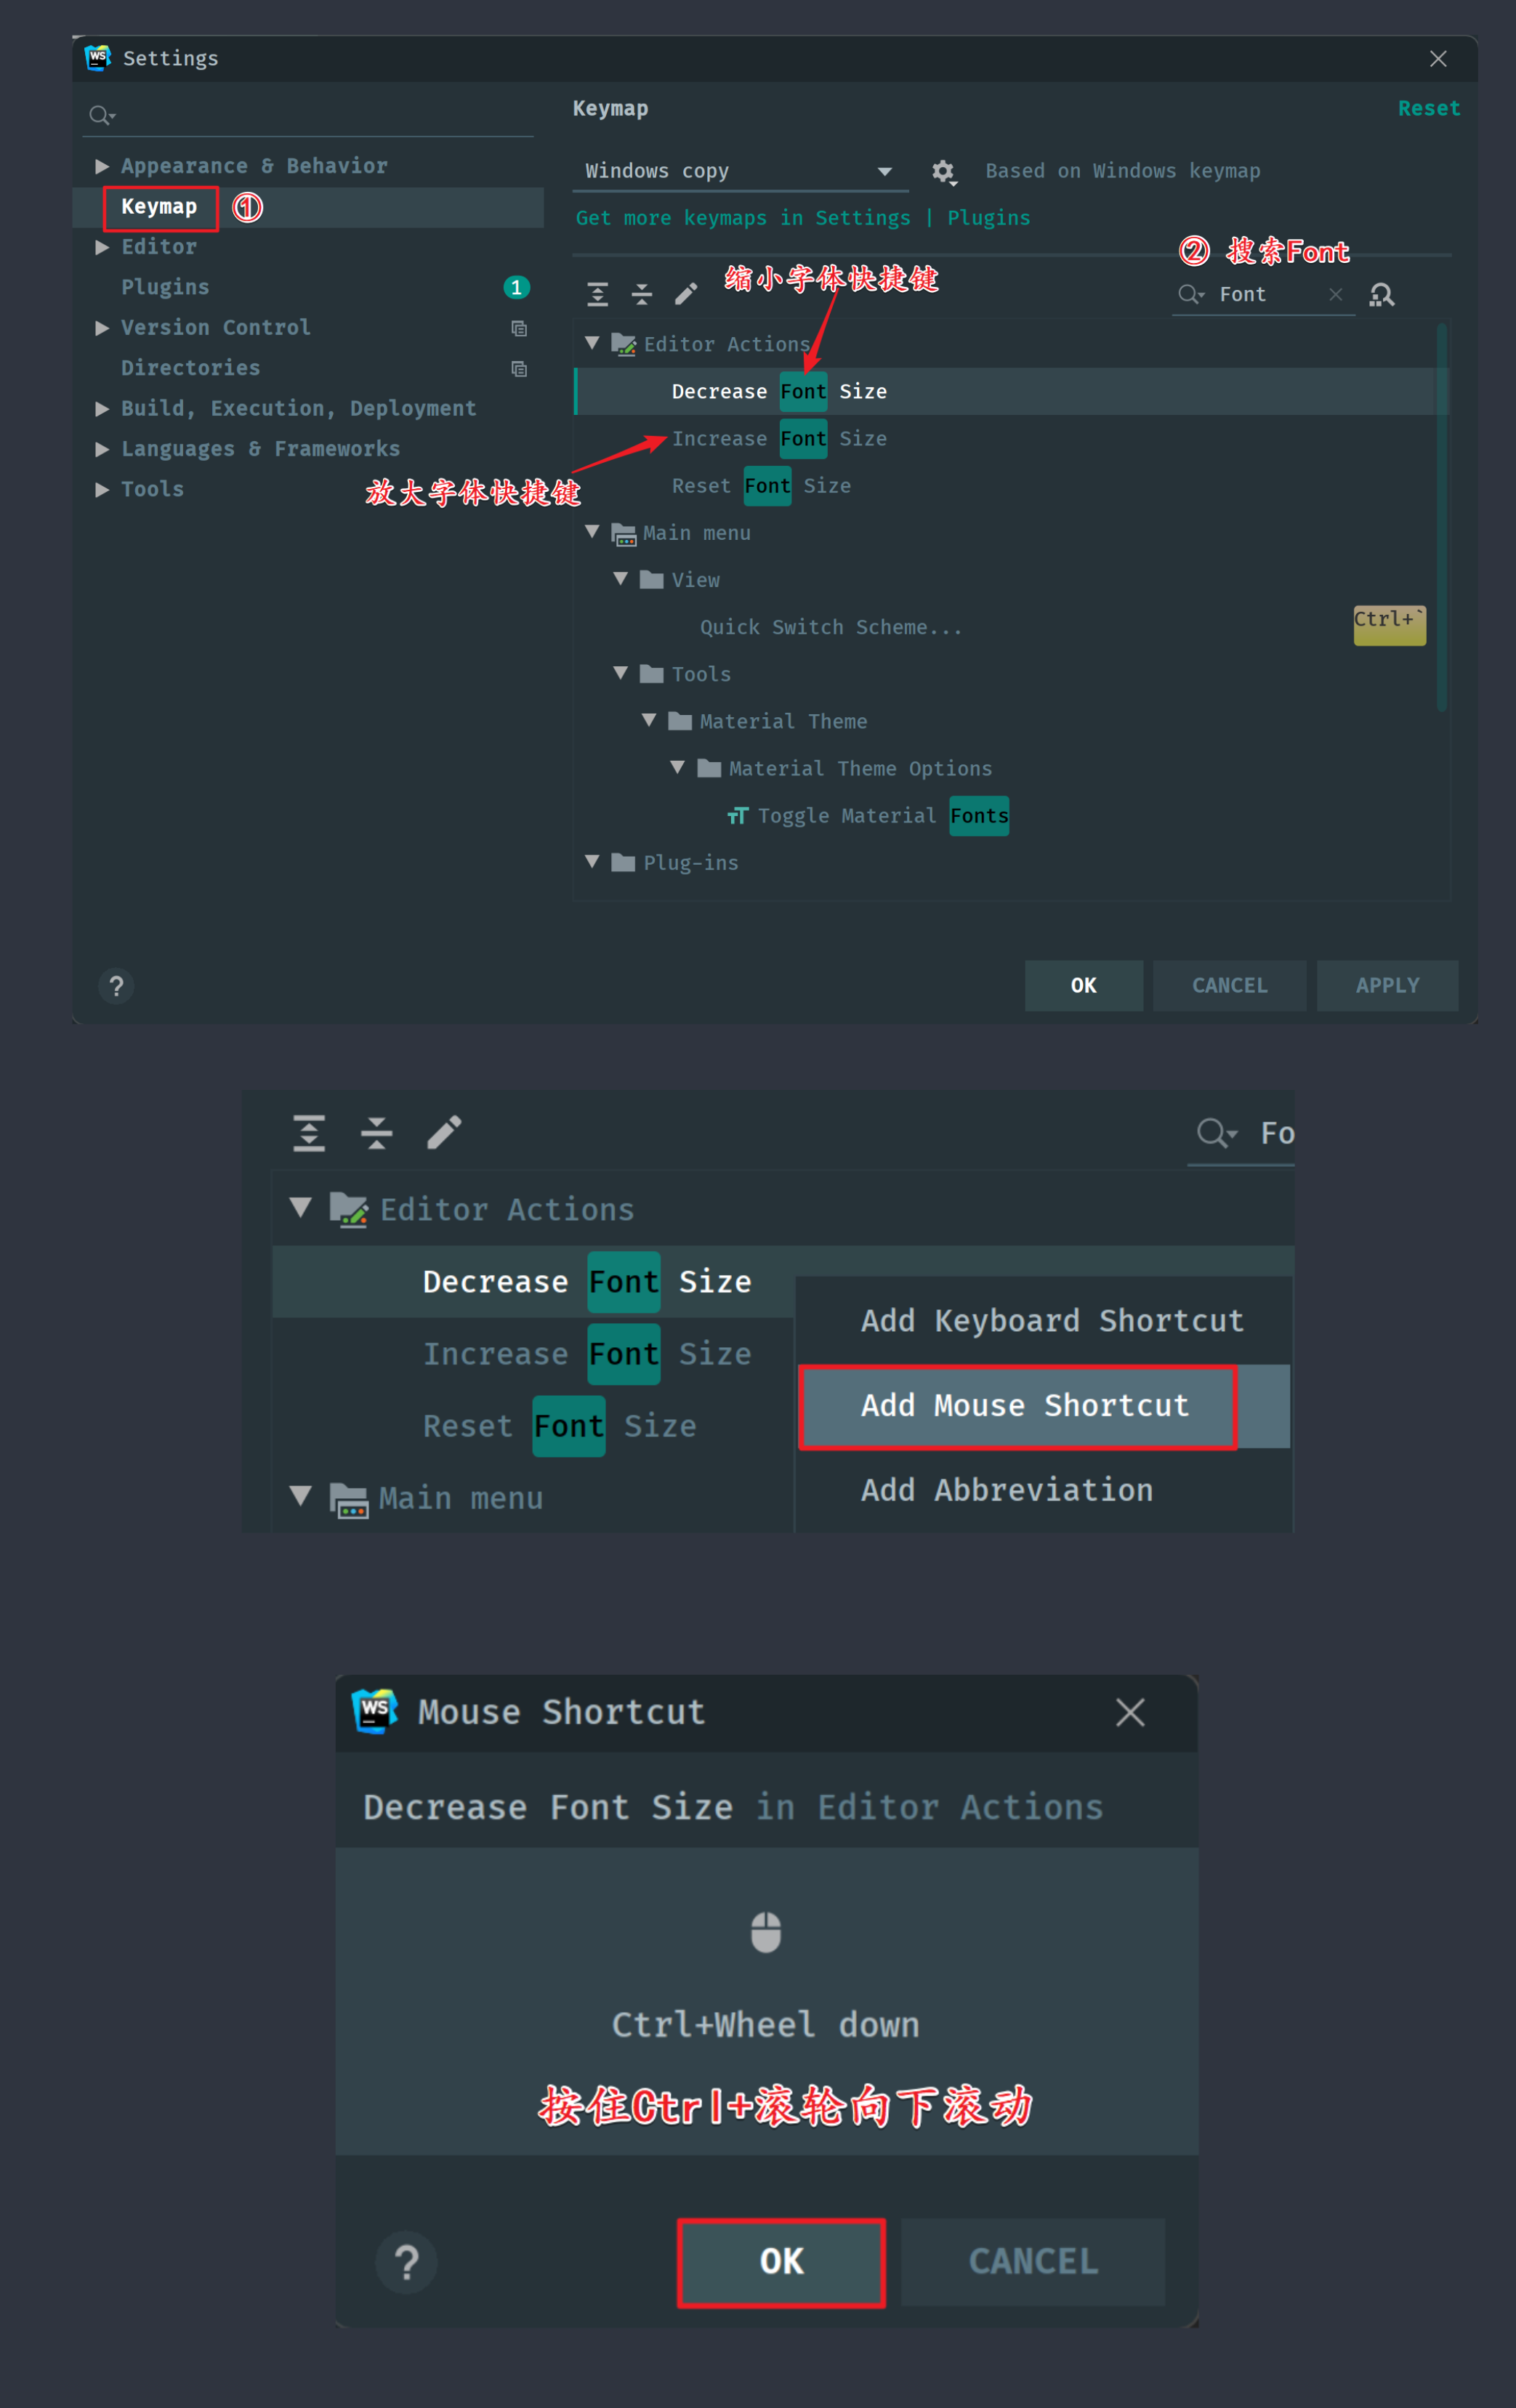Click the Expand All icon in keymap toolbar
Viewport: 1516px width, 2408px height.
tap(597, 294)
